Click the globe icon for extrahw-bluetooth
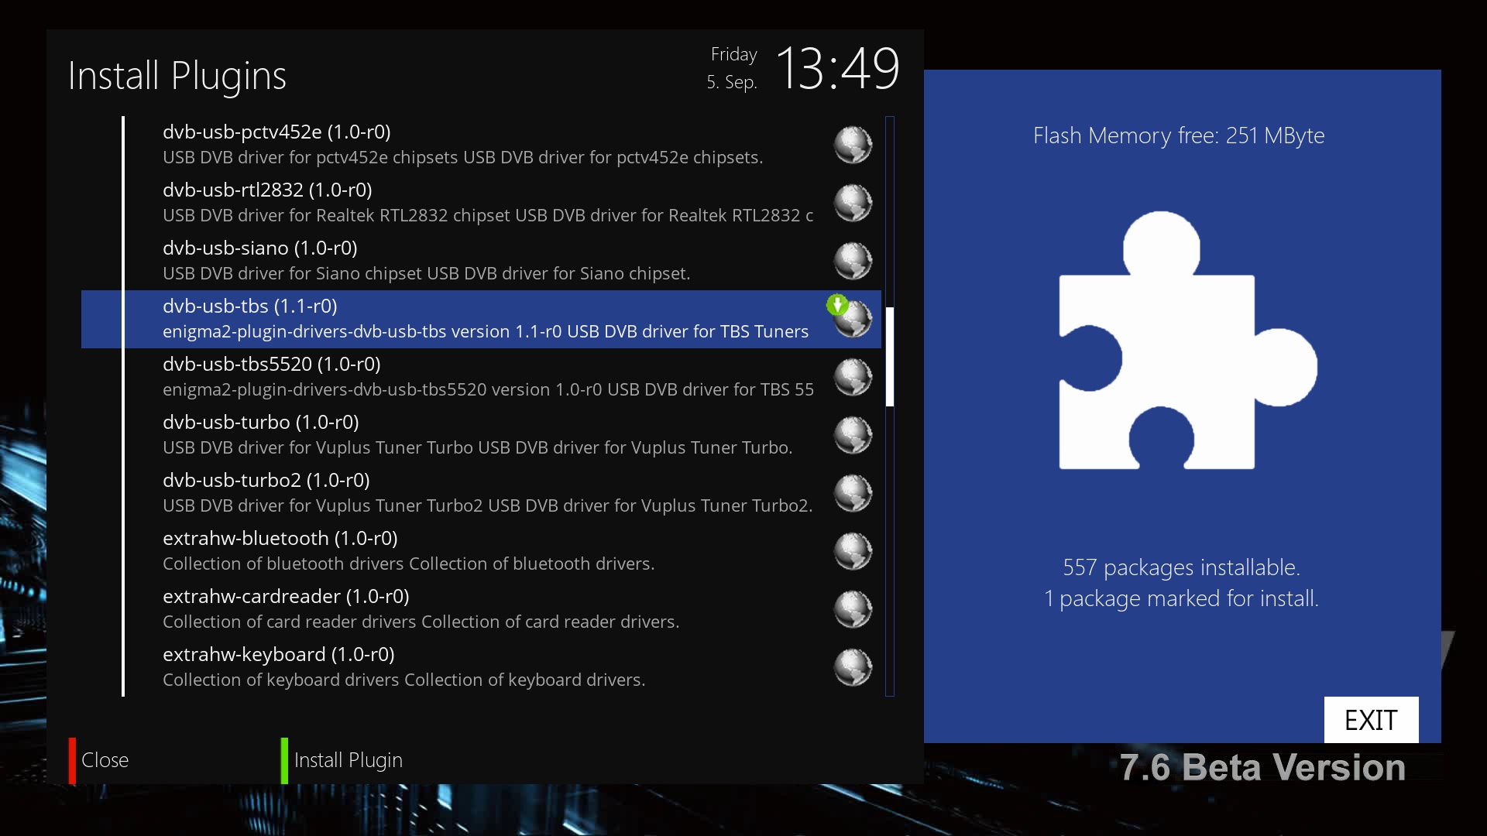The width and height of the screenshot is (1487, 836). 853,551
